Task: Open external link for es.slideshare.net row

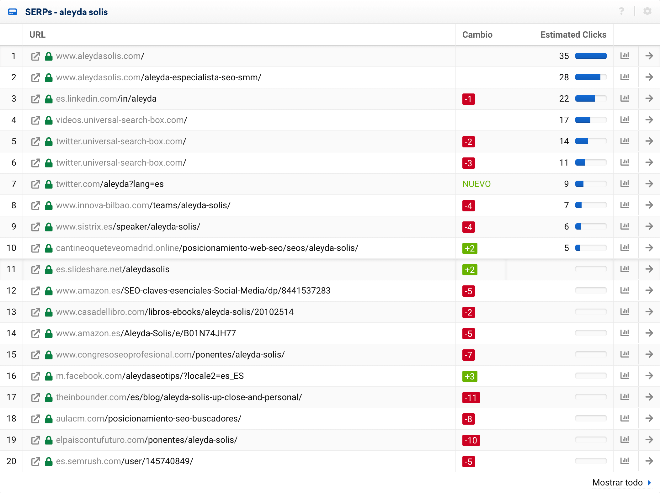Action: pyautogui.click(x=35, y=270)
